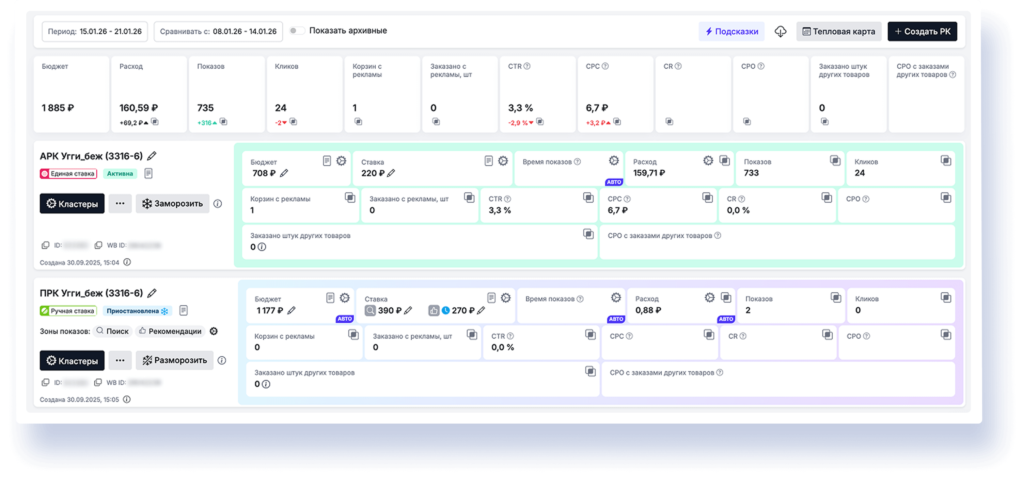Image resolution: width=1023 pixels, height=479 pixels.
Task: Click the info icon beside Заморозить
Action: coord(218,204)
